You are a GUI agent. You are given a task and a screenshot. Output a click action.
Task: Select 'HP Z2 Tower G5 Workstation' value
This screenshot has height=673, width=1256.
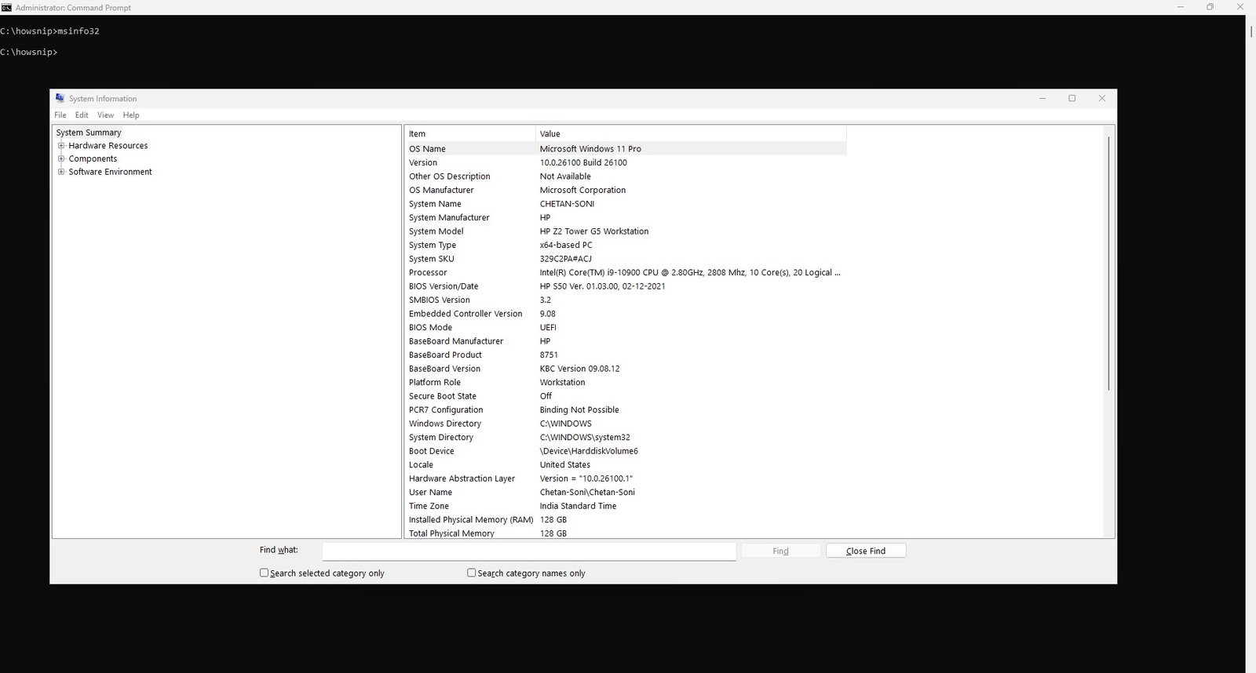(x=594, y=231)
